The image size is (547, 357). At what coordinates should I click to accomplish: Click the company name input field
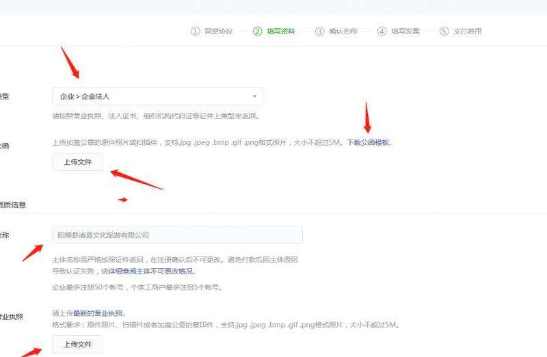click(x=177, y=235)
